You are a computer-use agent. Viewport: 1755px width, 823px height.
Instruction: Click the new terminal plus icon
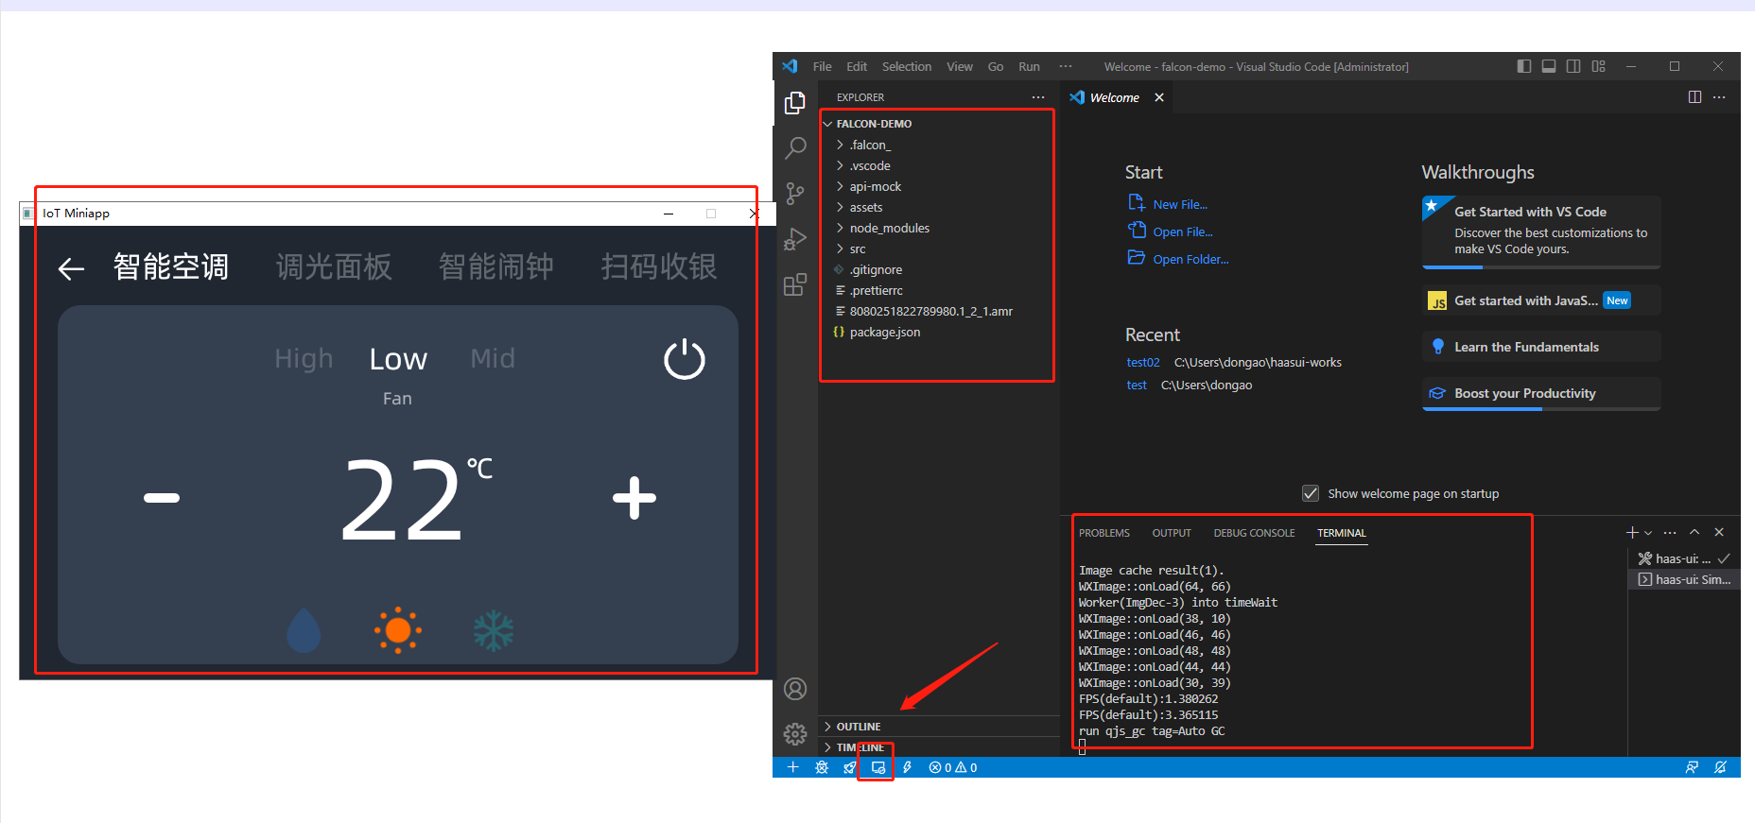tap(1632, 533)
